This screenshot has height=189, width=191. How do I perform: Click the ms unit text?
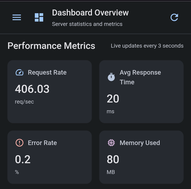pyautogui.click(x=111, y=112)
